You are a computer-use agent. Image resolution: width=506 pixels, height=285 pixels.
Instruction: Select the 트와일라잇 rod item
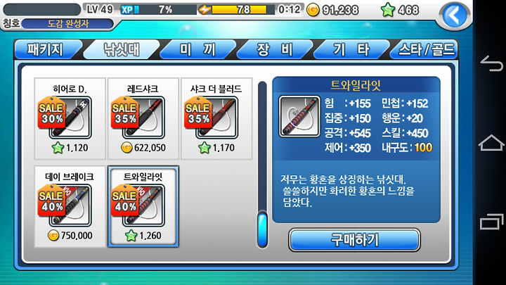pos(143,207)
